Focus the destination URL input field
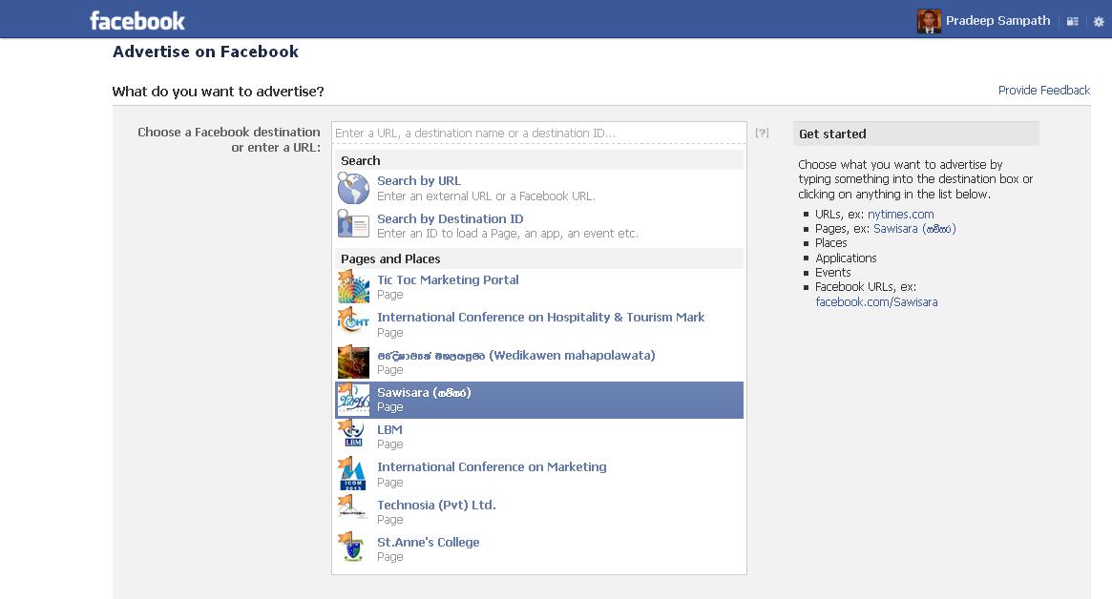 point(539,133)
